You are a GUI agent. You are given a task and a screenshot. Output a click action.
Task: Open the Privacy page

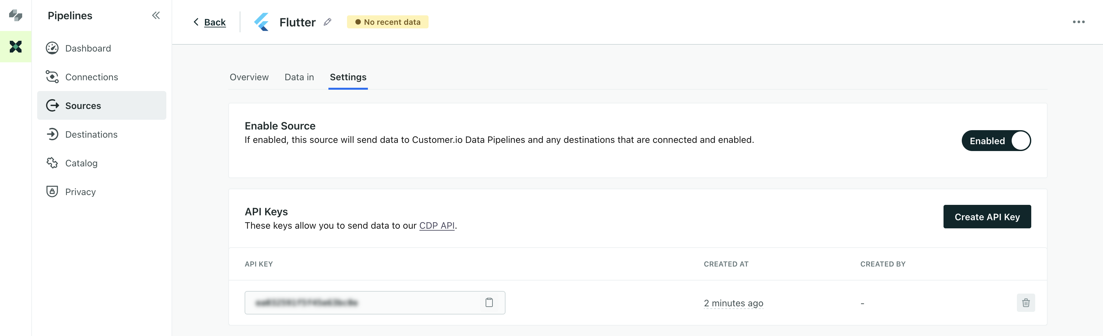(x=101, y=192)
